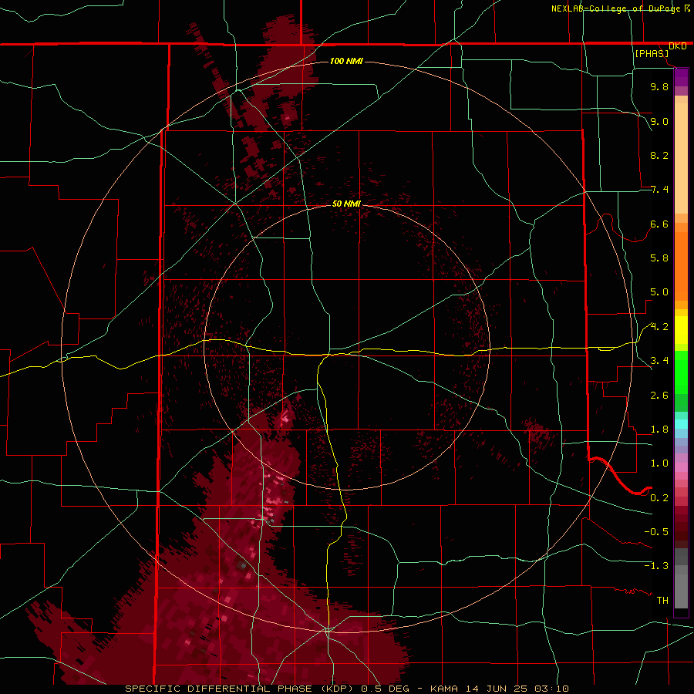Click the light orange segment of the color bar
Viewport: 694px width, 694px height.
[681, 158]
